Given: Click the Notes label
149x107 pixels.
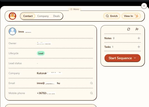Looking at the screenshot, I should pos(108,38).
